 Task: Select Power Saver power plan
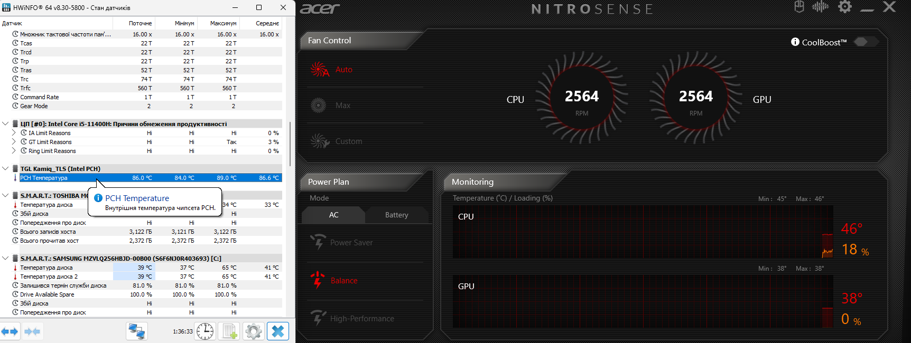tap(341, 243)
